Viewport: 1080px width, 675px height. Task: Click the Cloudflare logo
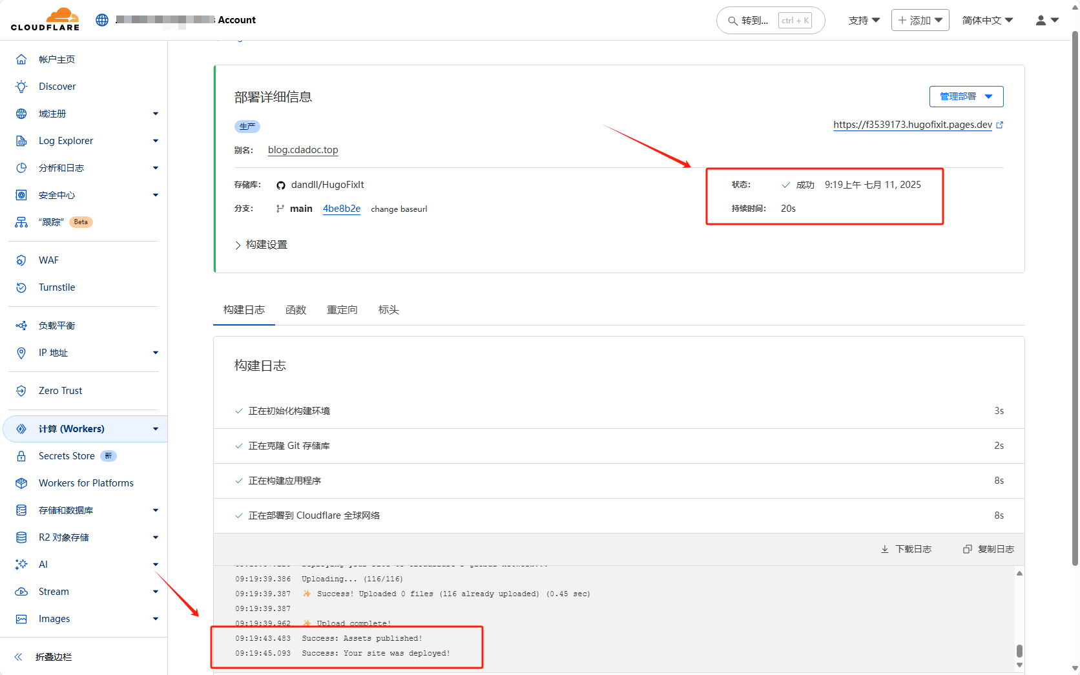point(45,19)
